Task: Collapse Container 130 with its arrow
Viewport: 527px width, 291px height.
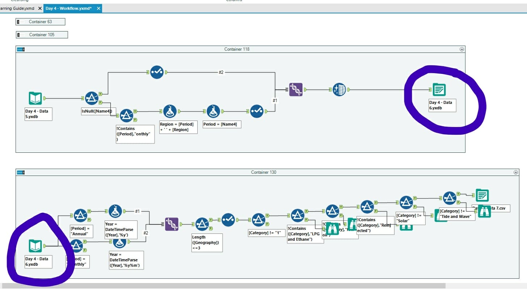Action: tap(515, 172)
